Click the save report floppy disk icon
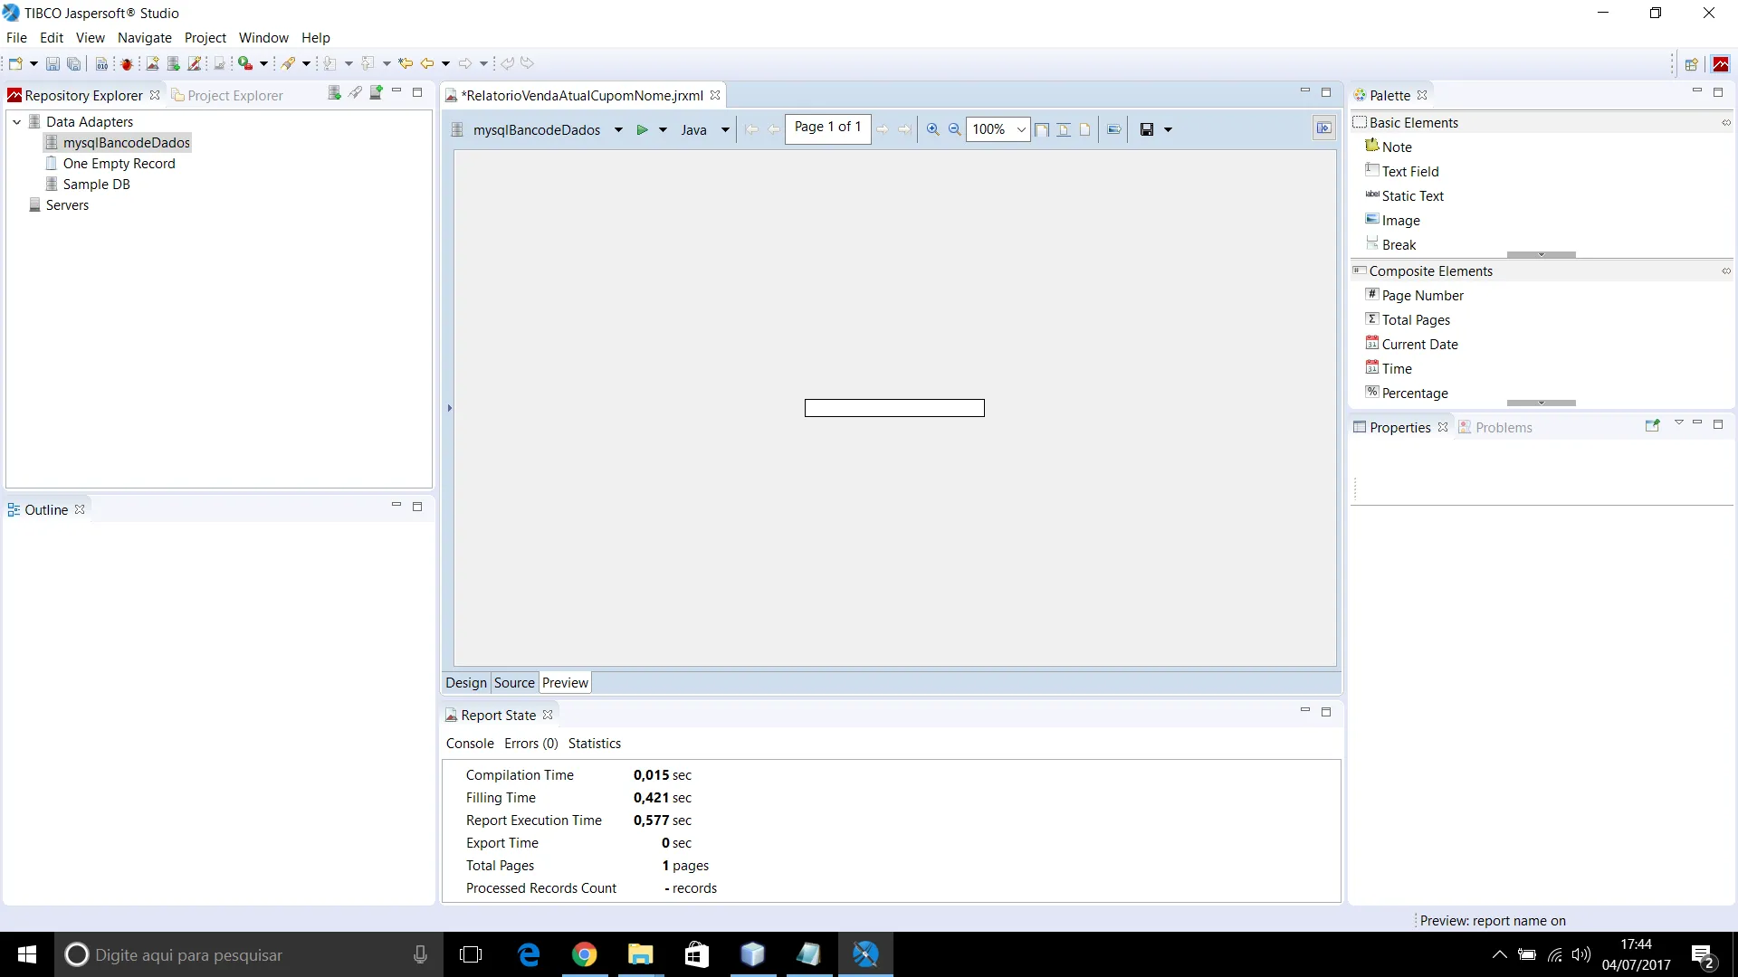 (1146, 129)
